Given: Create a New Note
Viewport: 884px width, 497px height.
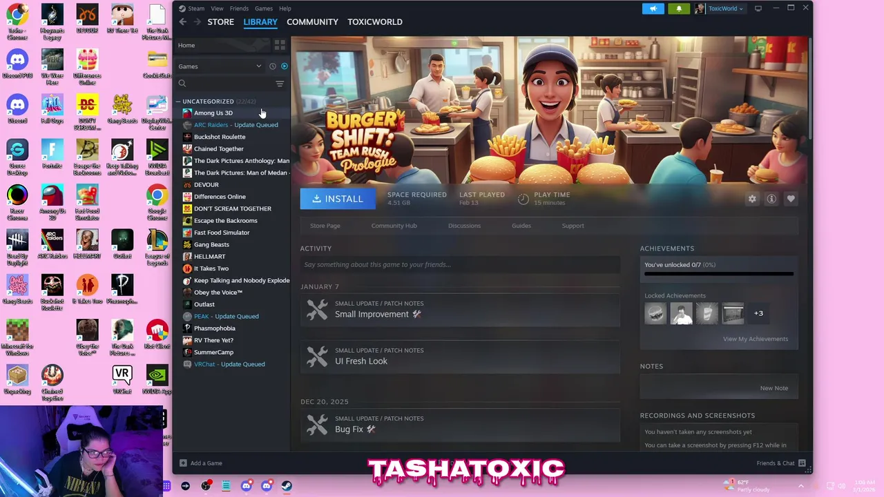Looking at the screenshot, I should 774,388.
